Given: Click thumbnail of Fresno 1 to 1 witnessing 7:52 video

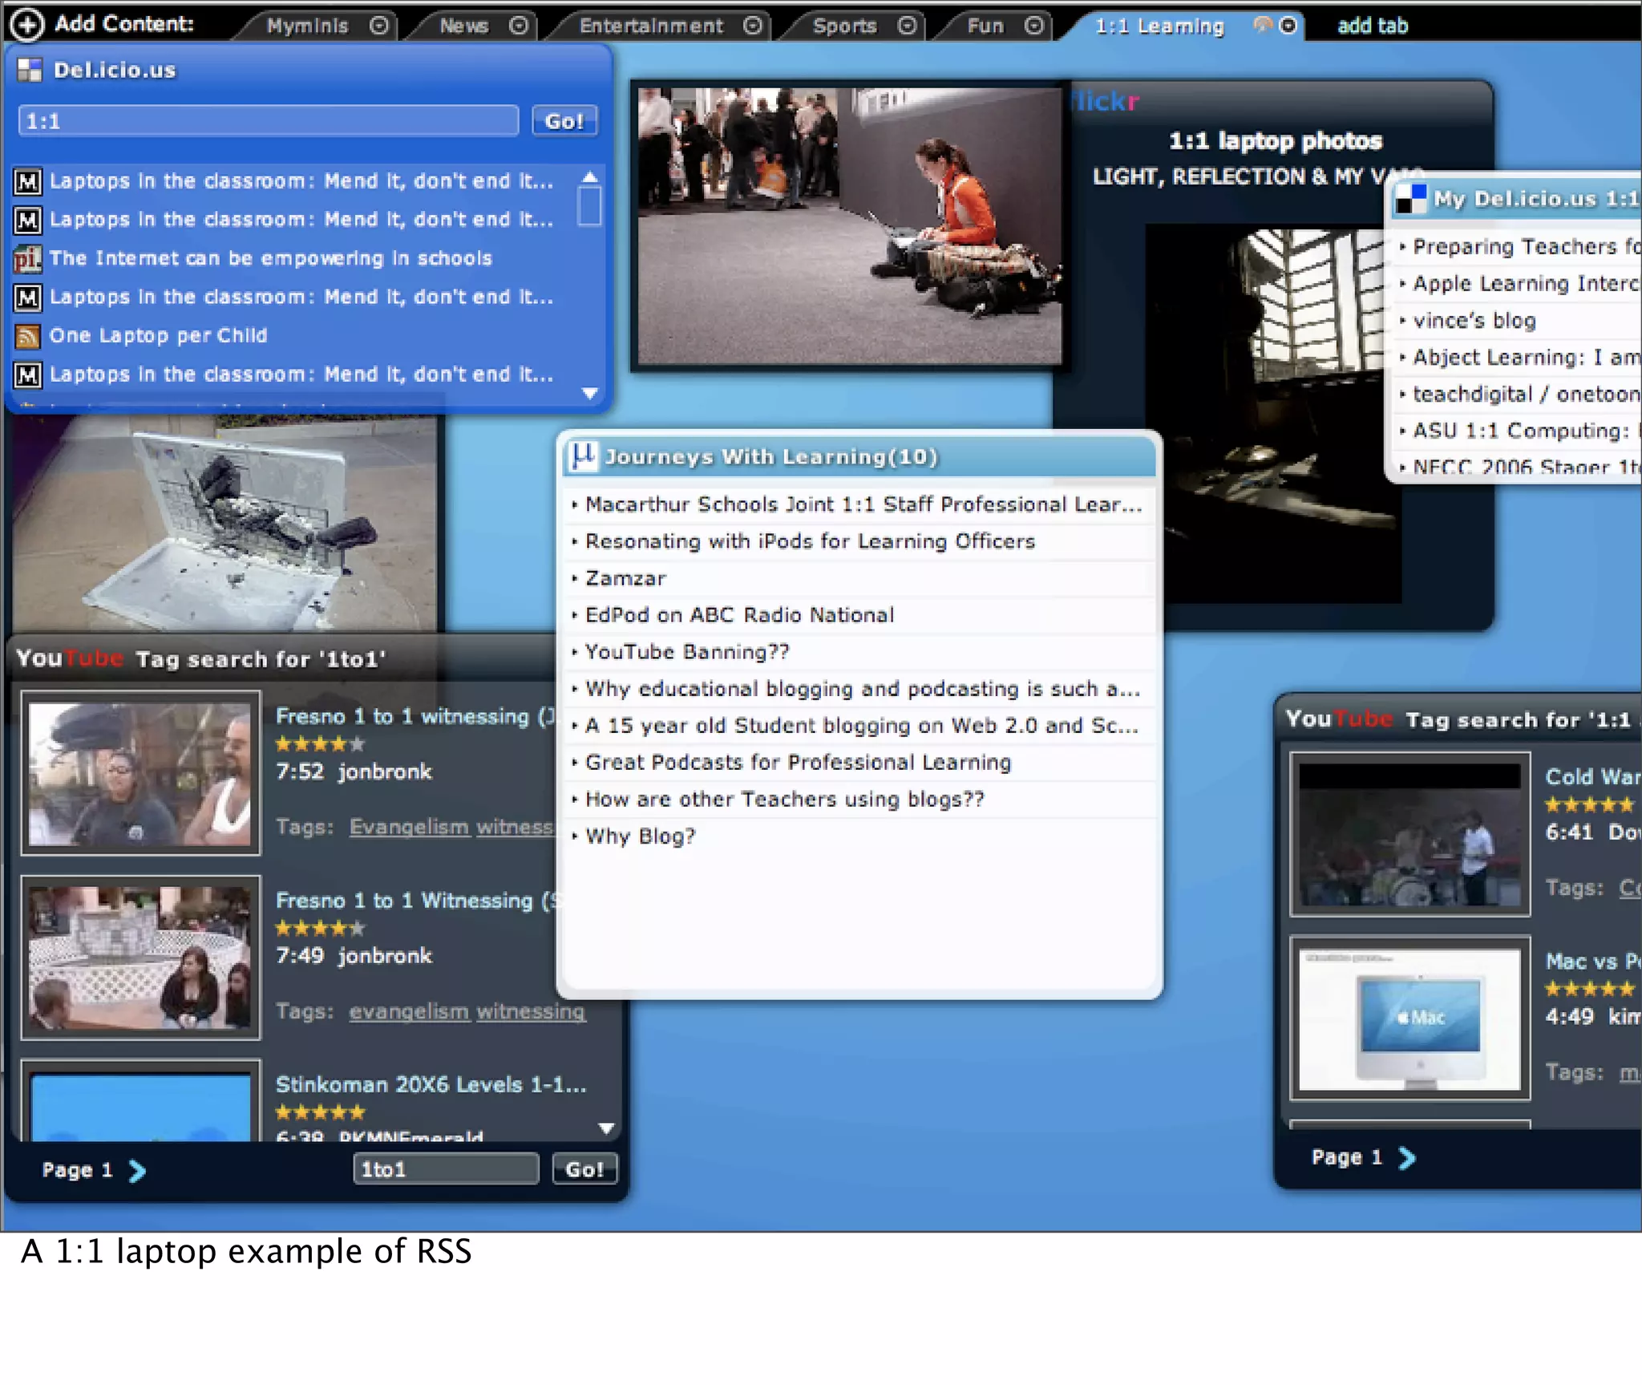Looking at the screenshot, I should 140,773.
